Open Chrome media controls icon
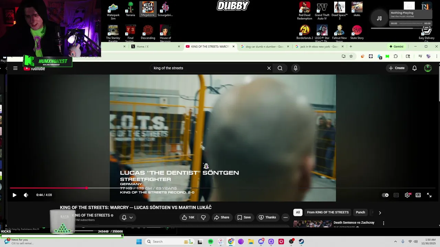This screenshot has height=247, width=440. (420, 56)
